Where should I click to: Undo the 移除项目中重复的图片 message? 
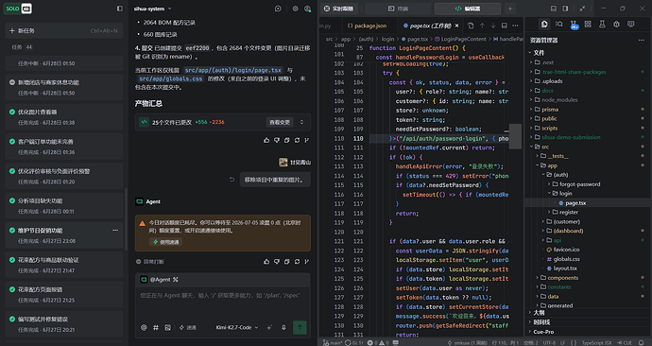pyautogui.click(x=232, y=180)
